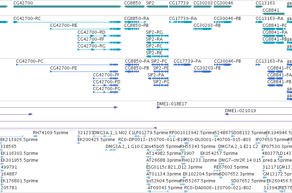
Task: Click the CG17739 gene label
Action: click(x=179, y=3)
